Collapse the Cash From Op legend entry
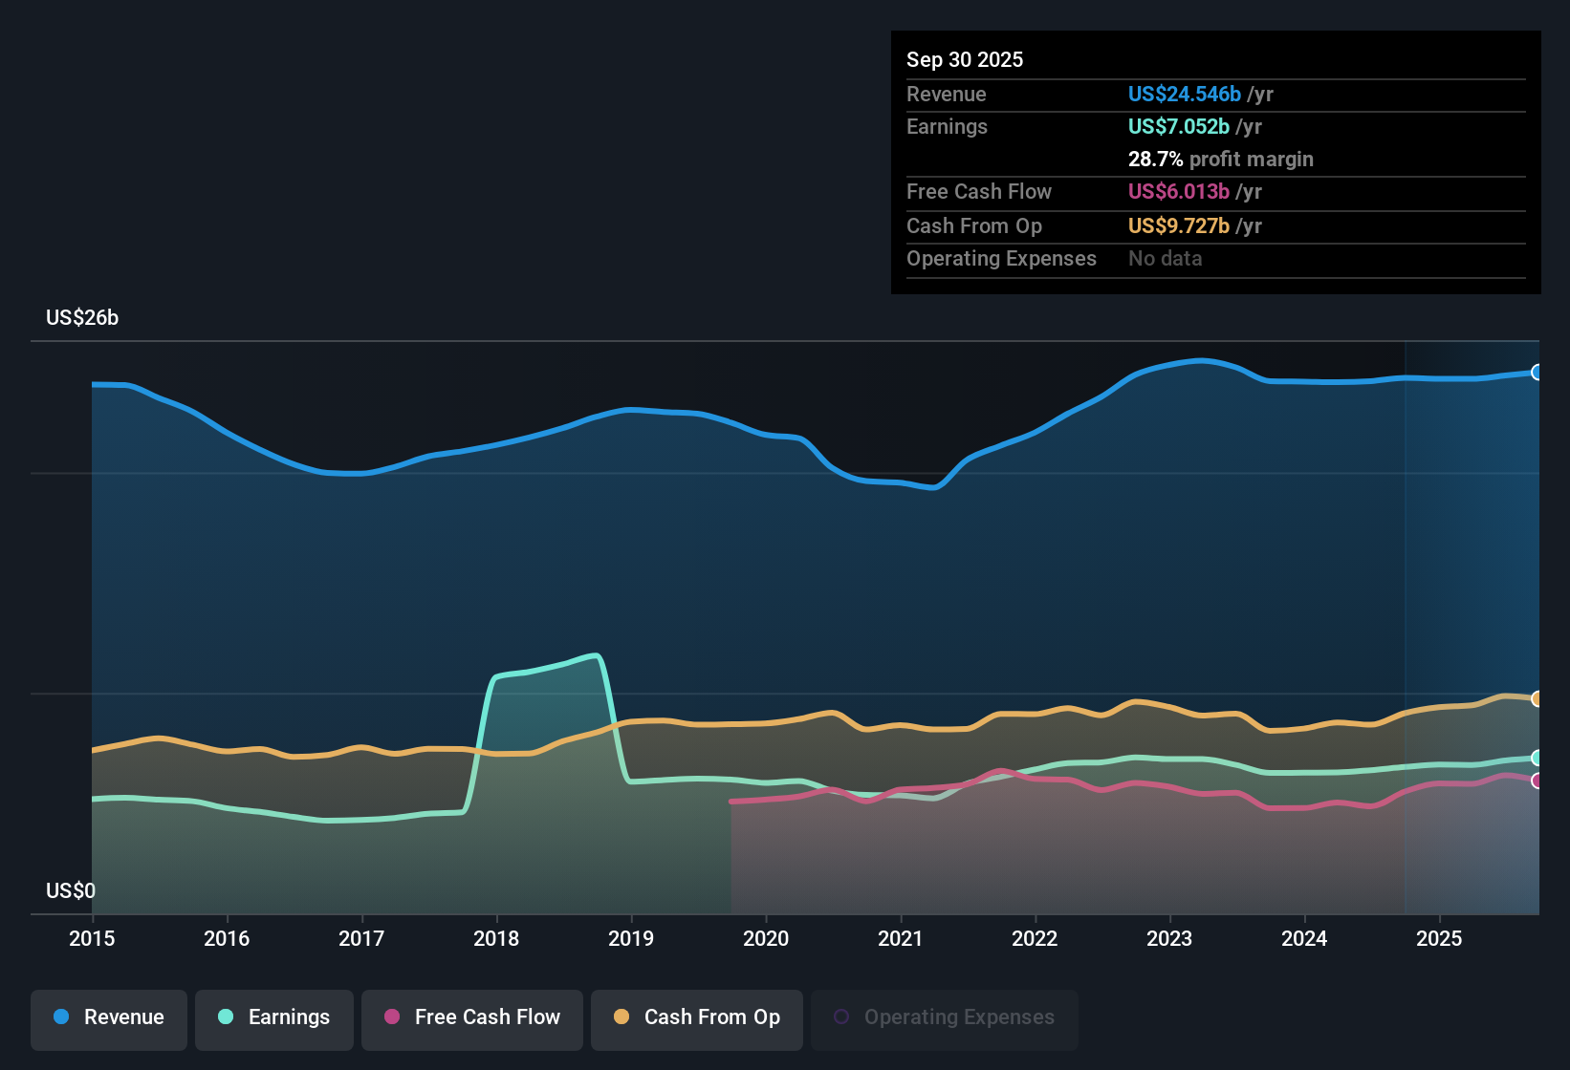This screenshot has width=1570, height=1070. (x=696, y=1019)
